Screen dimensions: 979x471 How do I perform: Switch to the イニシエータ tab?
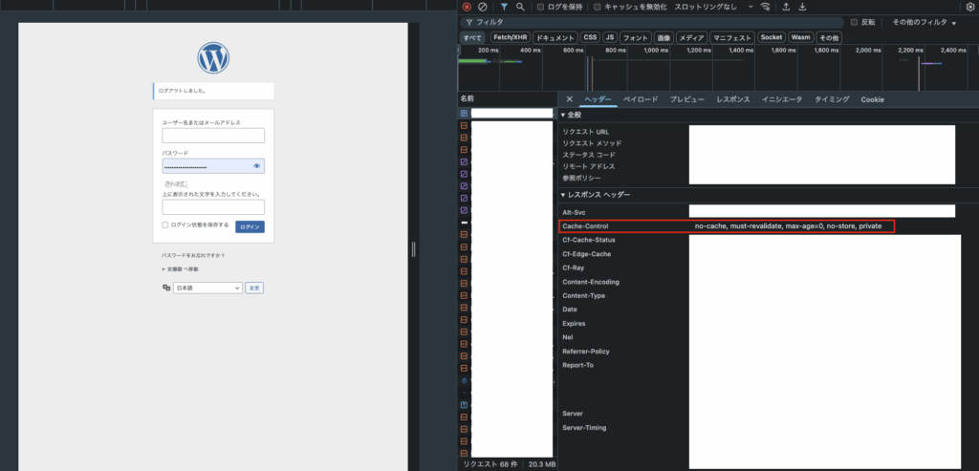(x=782, y=99)
